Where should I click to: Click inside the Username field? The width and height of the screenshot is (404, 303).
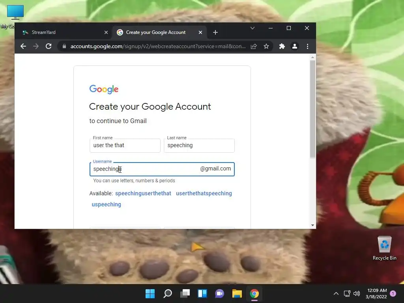(x=162, y=169)
